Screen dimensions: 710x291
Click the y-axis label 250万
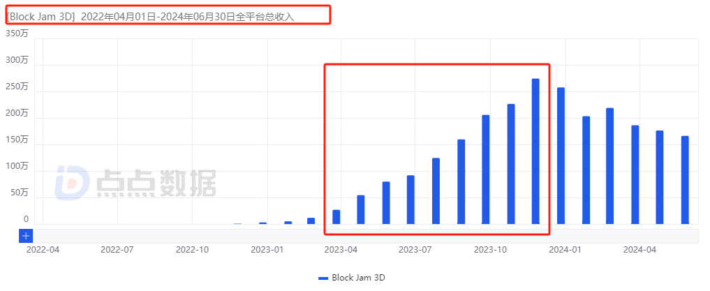17,87
